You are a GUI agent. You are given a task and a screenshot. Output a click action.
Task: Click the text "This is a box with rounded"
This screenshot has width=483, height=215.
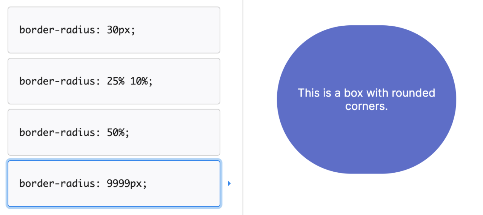(366, 93)
